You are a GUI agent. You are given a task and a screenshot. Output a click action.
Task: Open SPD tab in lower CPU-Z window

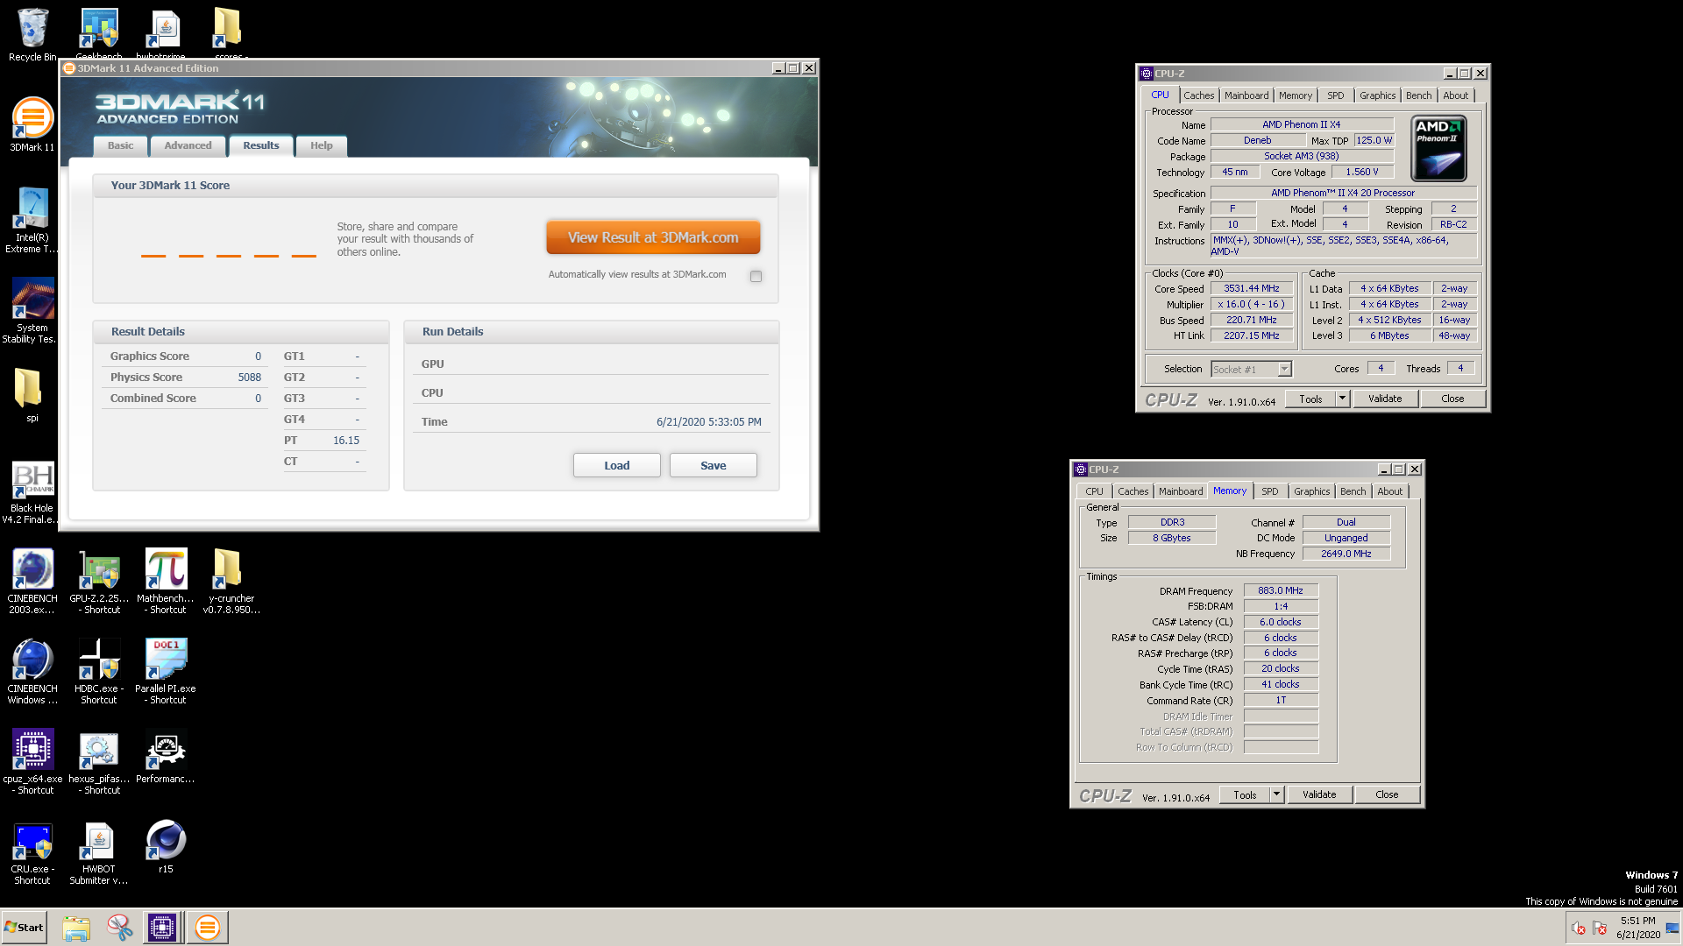tap(1269, 491)
